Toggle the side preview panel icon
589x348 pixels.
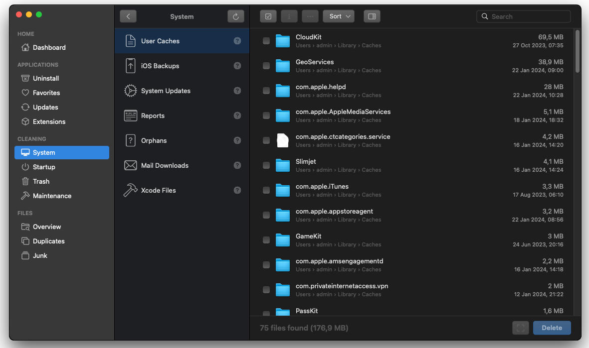pyautogui.click(x=372, y=16)
